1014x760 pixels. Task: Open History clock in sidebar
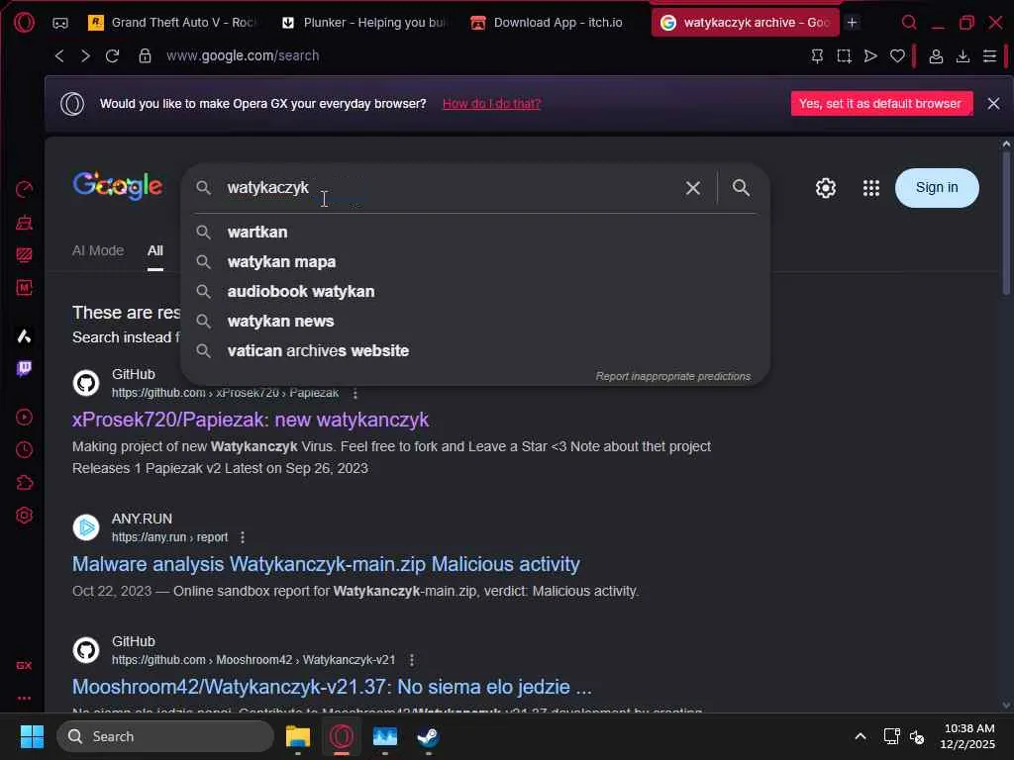(x=24, y=450)
